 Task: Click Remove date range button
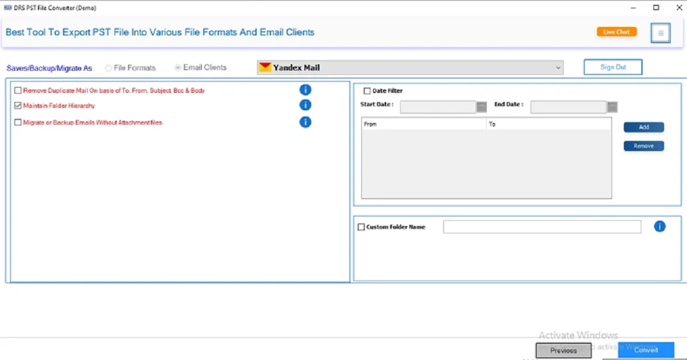point(644,146)
